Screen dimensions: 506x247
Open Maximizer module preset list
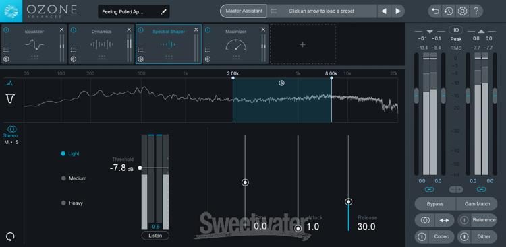208,50
